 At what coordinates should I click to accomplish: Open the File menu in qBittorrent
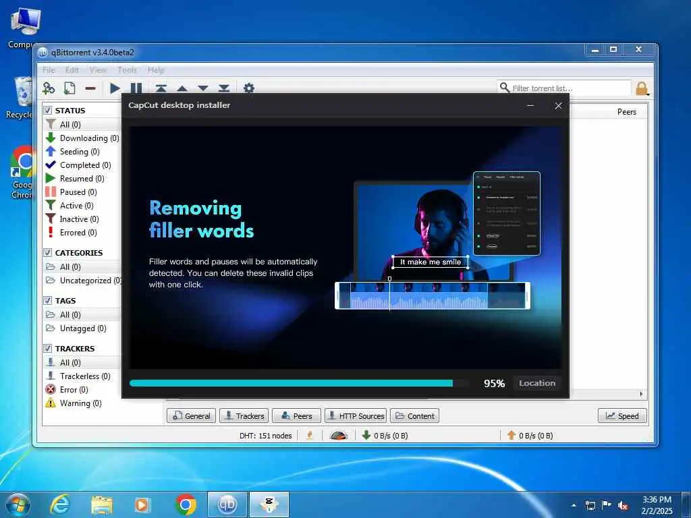coord(49,70)
